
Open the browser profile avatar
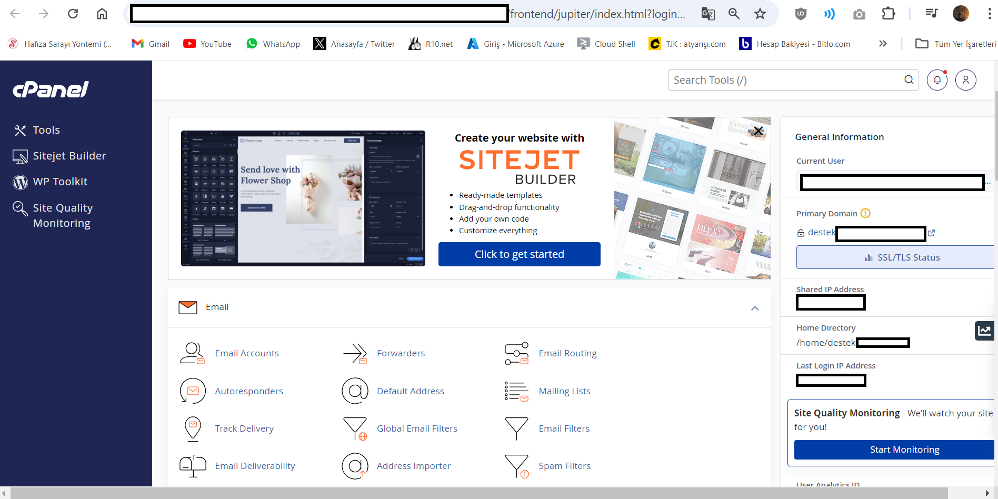click(961, 14)
